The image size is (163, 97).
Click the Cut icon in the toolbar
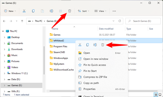(x=24, y=11)
